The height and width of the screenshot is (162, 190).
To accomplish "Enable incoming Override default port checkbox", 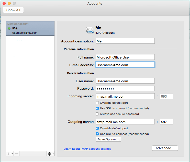I will (x=97, y=103).
